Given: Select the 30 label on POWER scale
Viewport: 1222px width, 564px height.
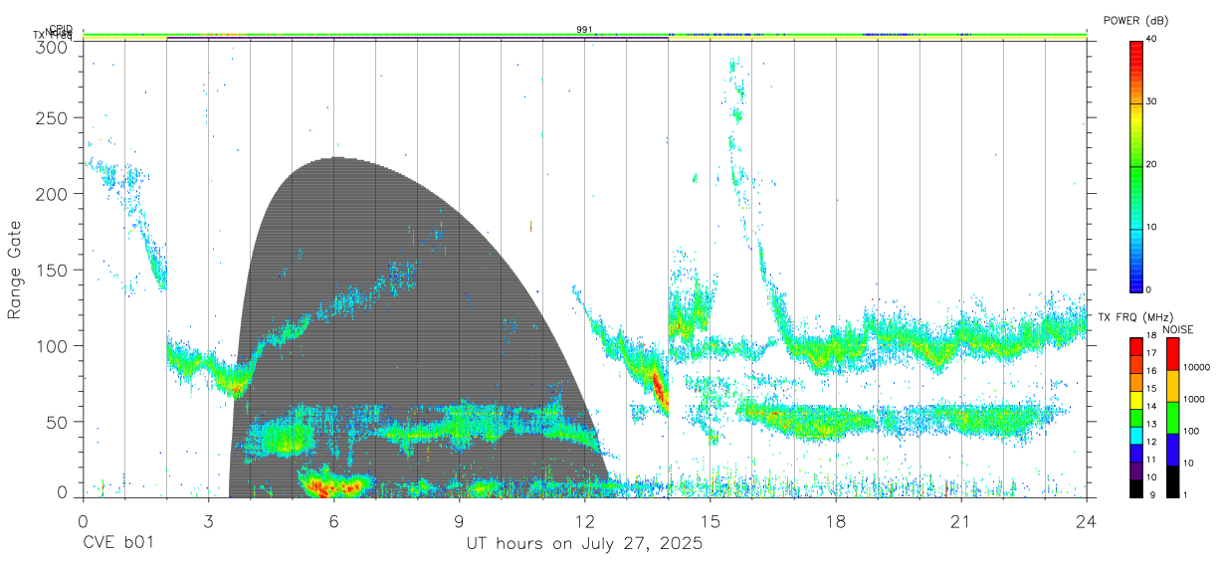Looking at the screenshot, I should coord(1152,102).
